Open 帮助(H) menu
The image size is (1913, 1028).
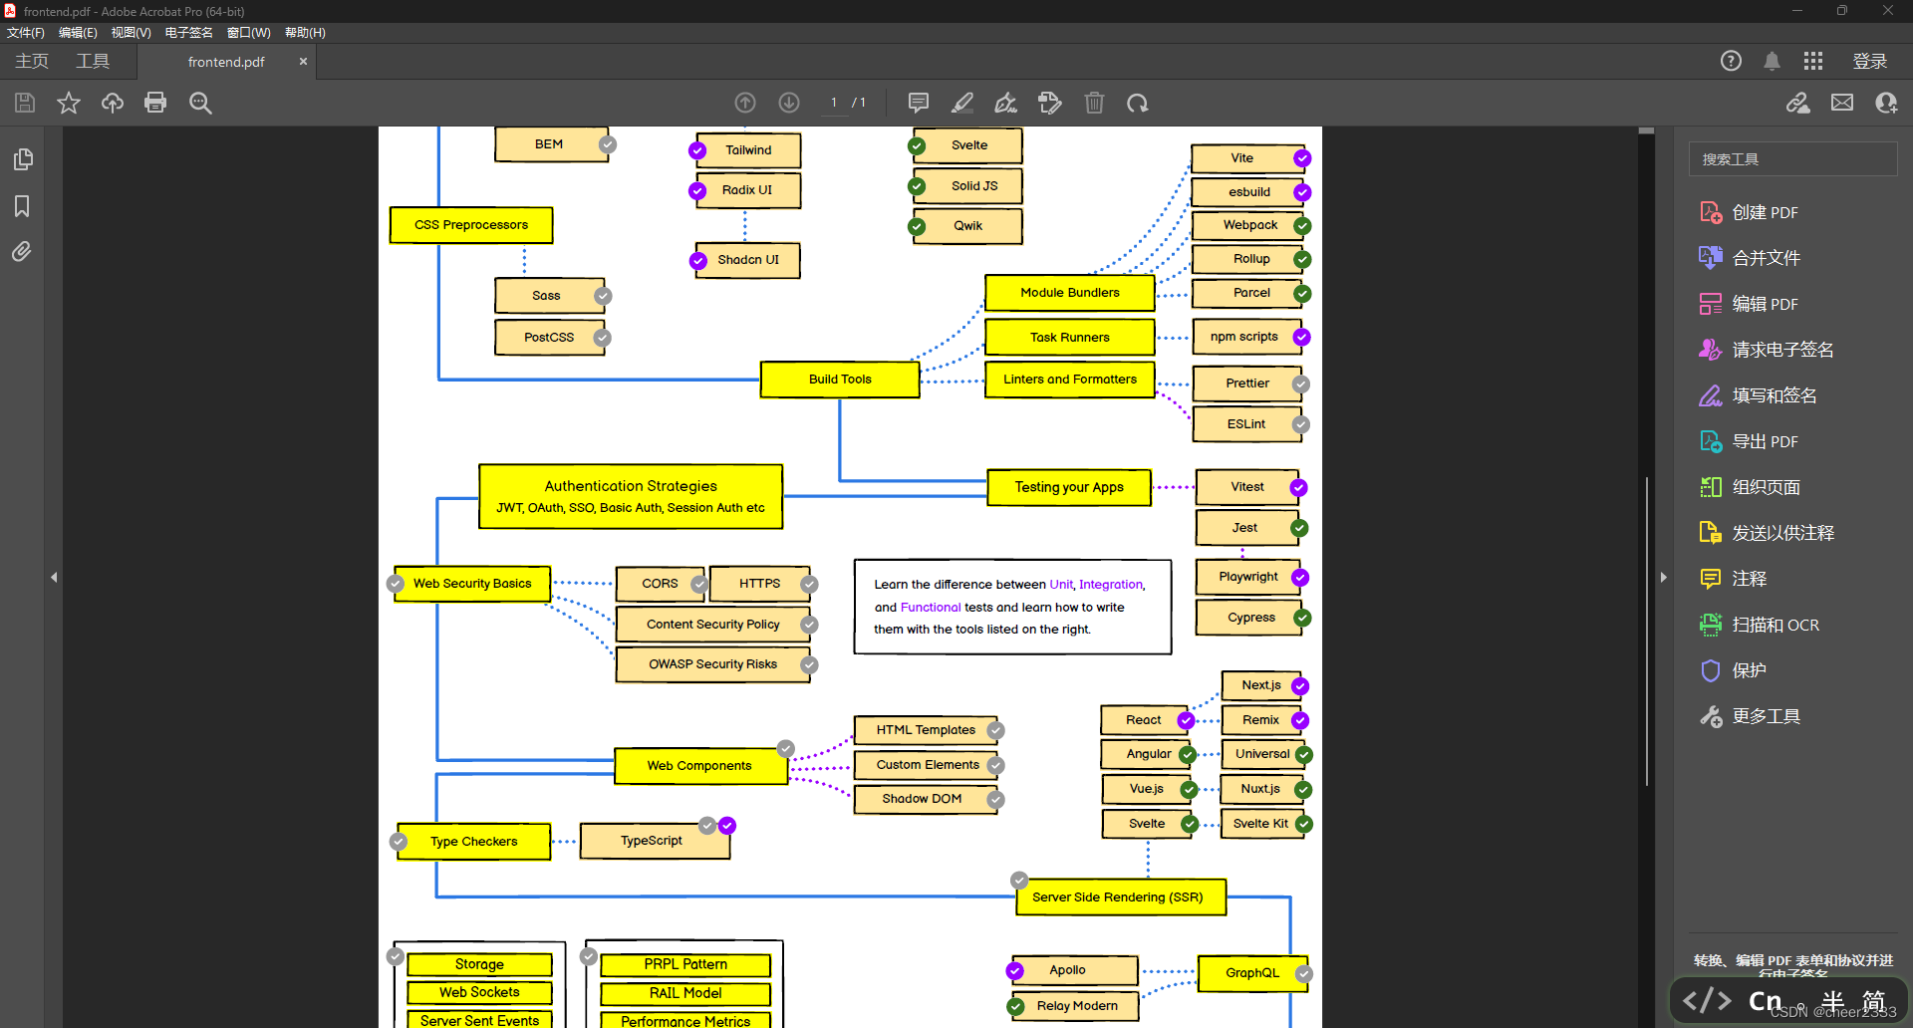tap(305, 32)
